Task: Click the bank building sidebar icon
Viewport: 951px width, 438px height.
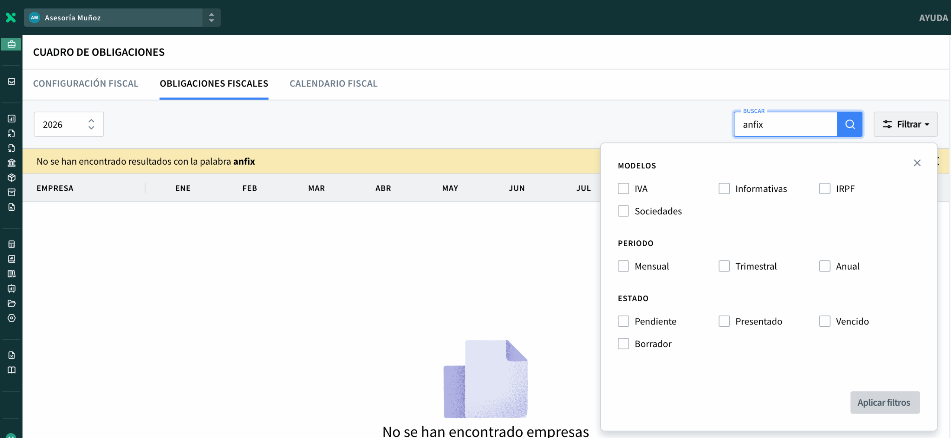Action: (x=12, y=162)
